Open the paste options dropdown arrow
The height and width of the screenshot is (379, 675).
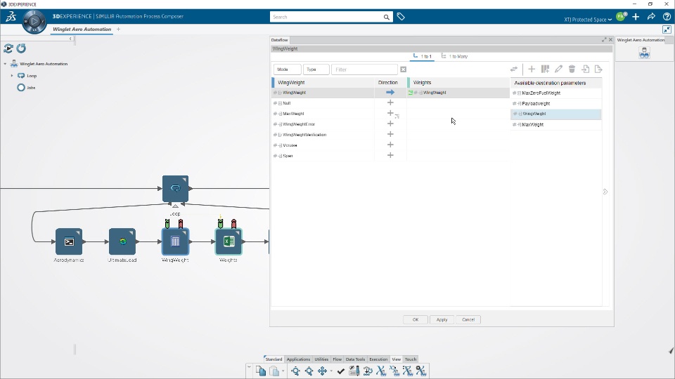coord(283,371)
